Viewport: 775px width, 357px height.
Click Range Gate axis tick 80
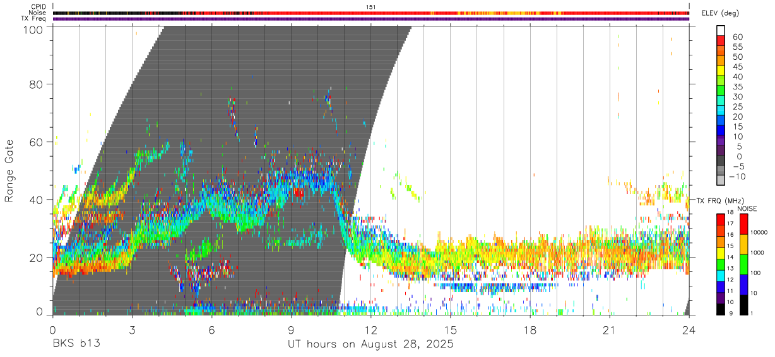coord(35,84)
